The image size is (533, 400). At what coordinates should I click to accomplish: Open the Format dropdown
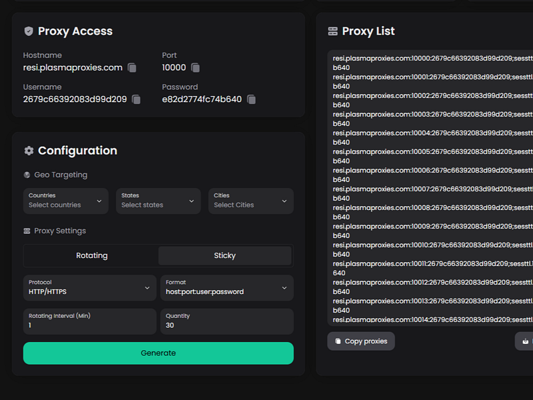(227, 287)
